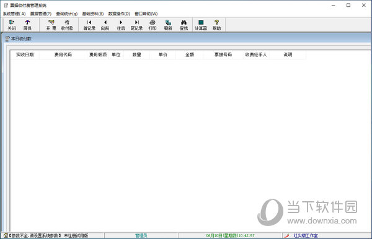Maximize the application window
Image resolution: width=372 pixels, height=239 pixels.
pyautogui.click(x=348, y=5)
